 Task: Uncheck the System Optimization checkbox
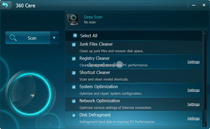coord(74,87)
